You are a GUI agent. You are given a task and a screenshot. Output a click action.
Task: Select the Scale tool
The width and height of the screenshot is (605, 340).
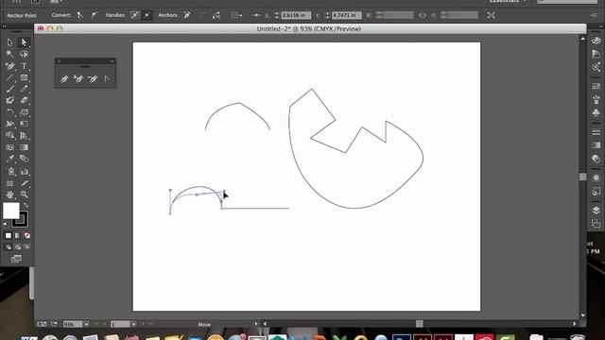[x=24, y=112]
